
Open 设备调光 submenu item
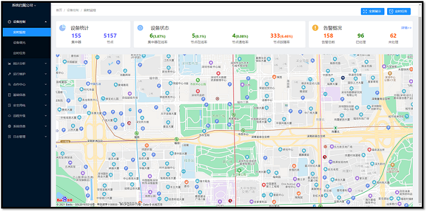pyautogui.click(x=19, y=43)
